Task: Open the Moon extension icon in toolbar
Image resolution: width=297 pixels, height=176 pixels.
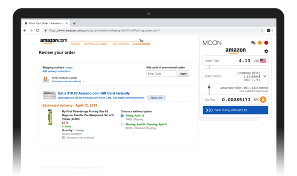Action: pyautogui.click(x=268, y=30)
